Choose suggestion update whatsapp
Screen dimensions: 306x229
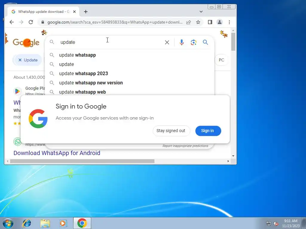(x=130, y=55)
